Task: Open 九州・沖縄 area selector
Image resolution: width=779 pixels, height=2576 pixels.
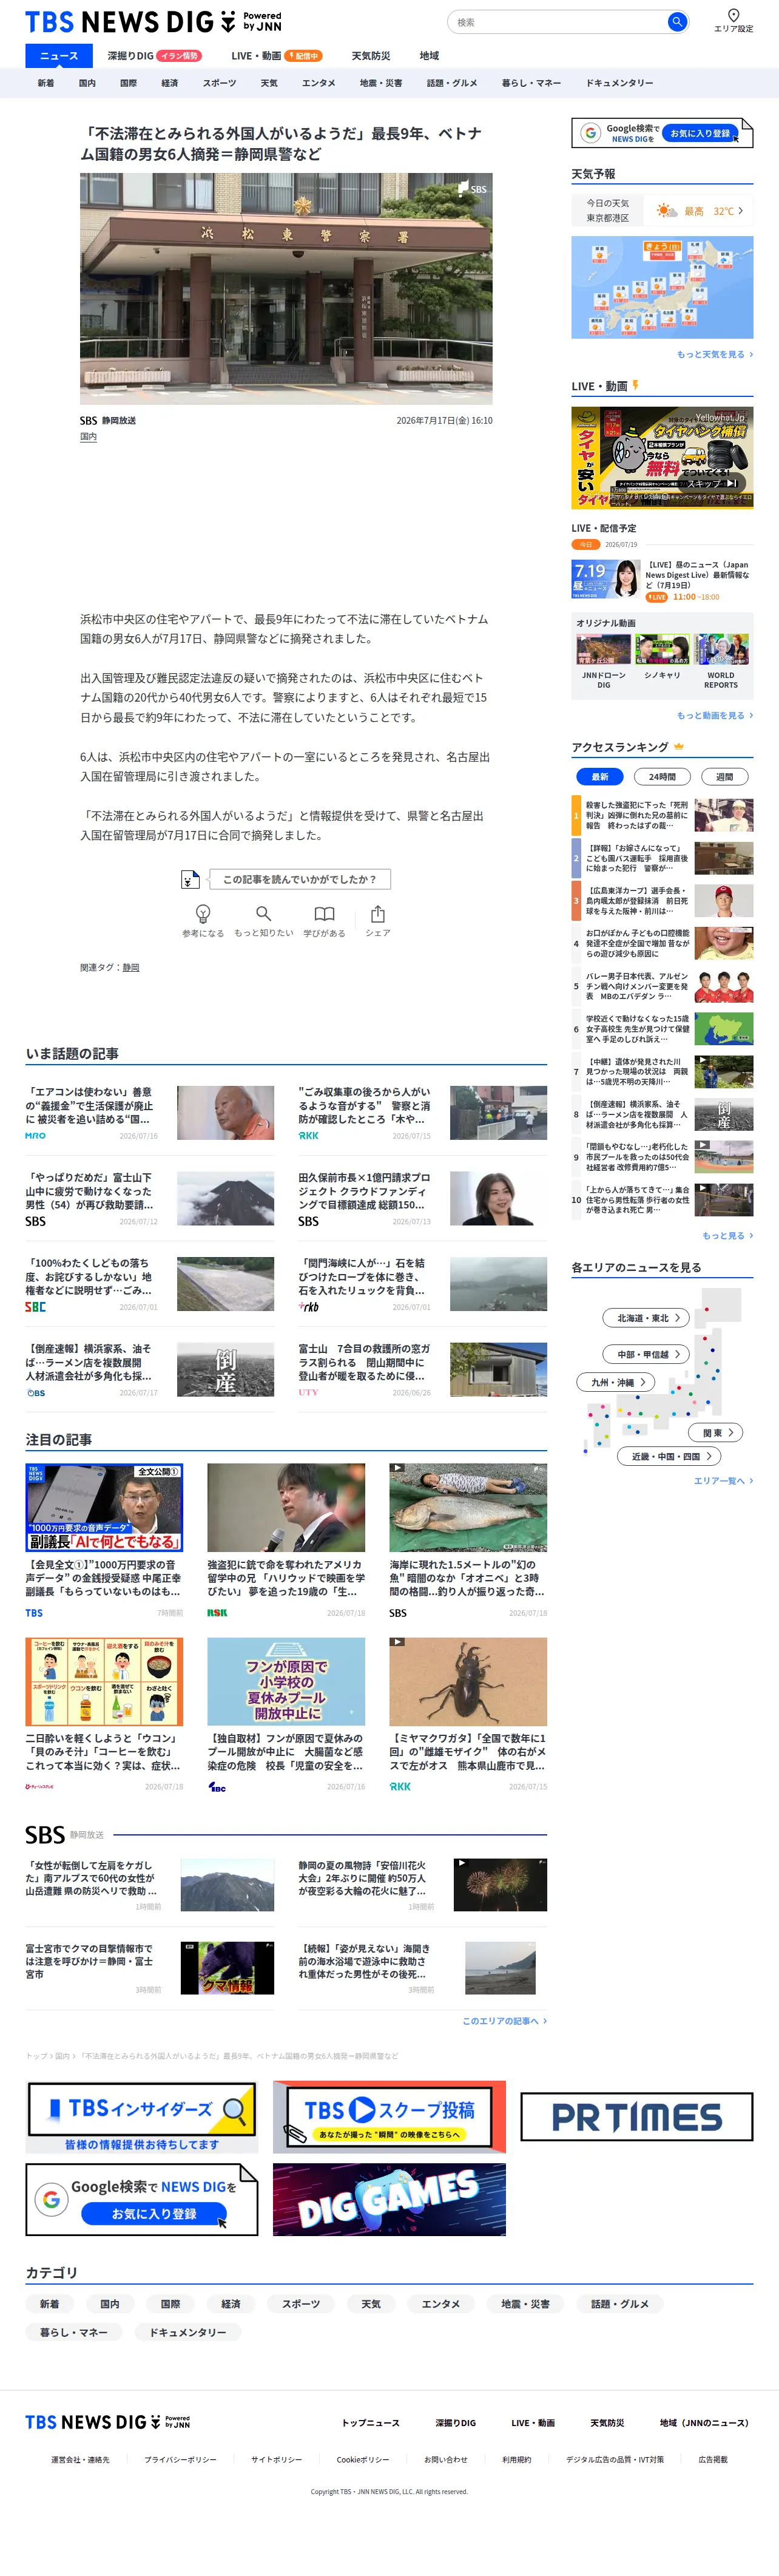Action: (x=616, y=1382)
